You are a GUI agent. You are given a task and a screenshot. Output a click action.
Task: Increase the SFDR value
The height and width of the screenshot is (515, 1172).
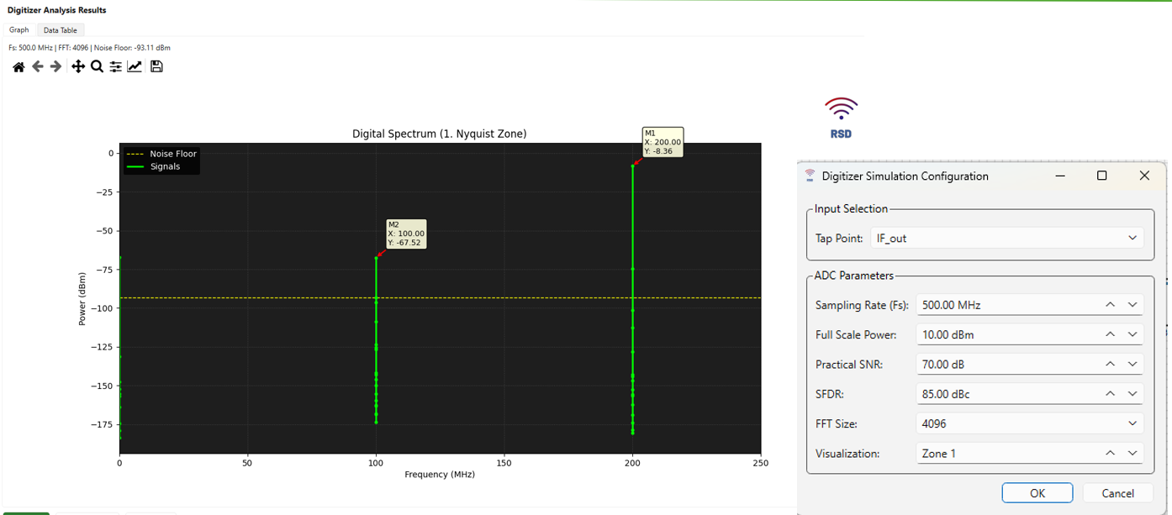(x=1110, y=393)
